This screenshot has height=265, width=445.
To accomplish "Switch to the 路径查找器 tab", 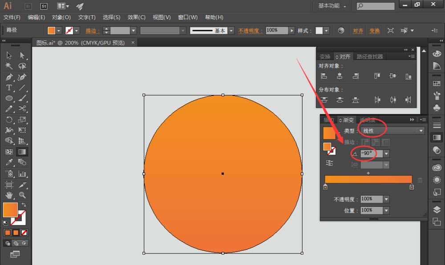I will pos(369,57).
